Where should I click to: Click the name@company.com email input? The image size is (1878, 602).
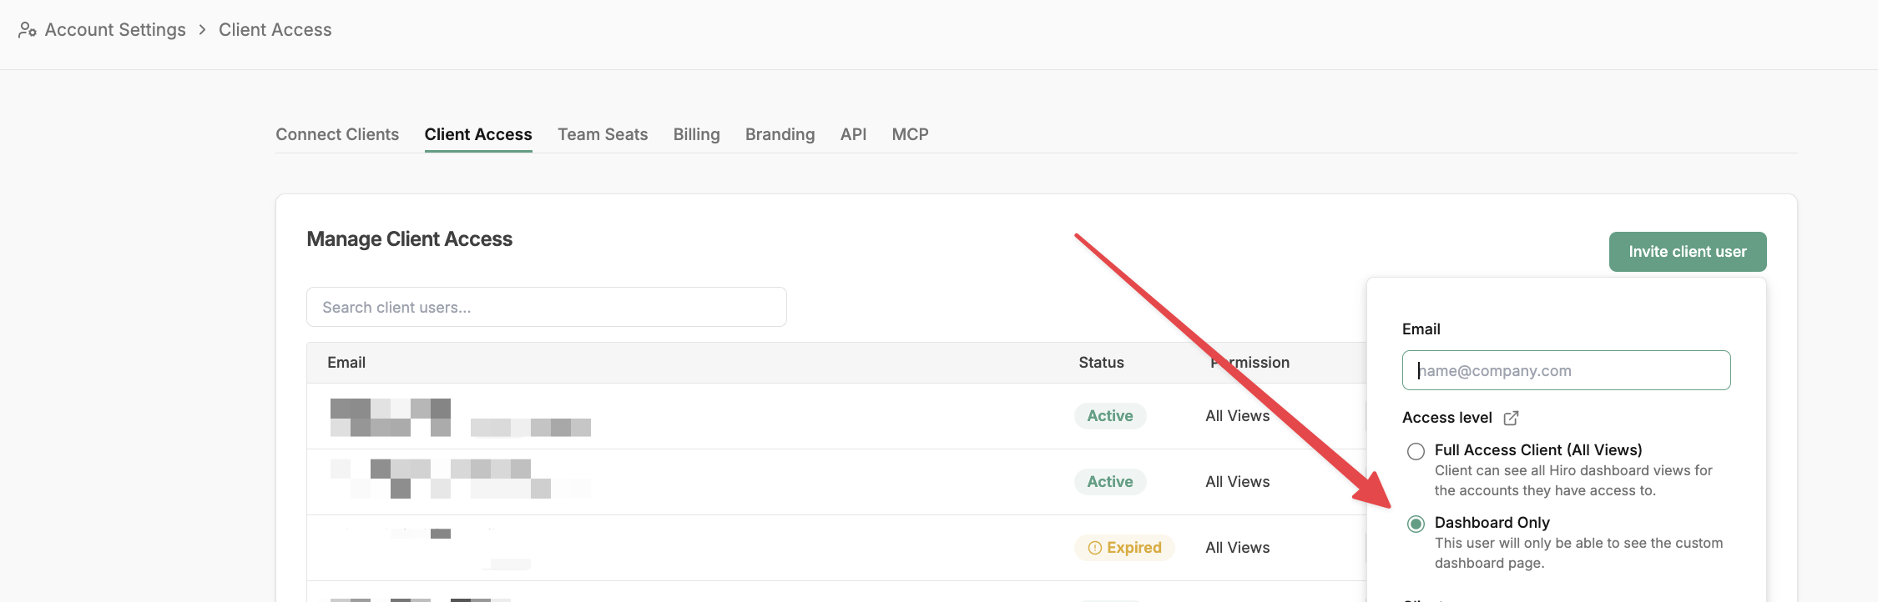(1567, 370)
